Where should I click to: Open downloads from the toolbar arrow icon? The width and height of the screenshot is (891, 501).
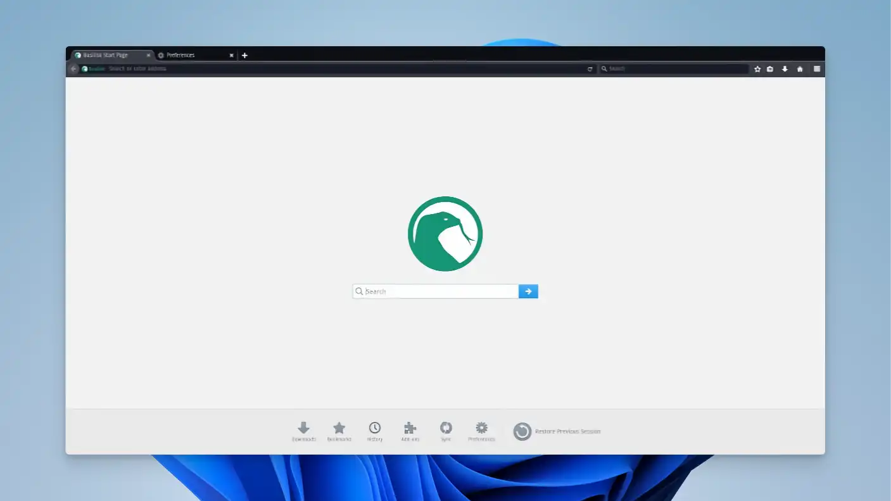point(785,68)
